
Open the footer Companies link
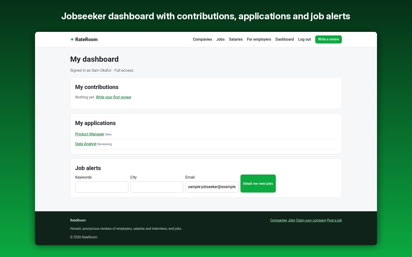click(x=279, y=220)
